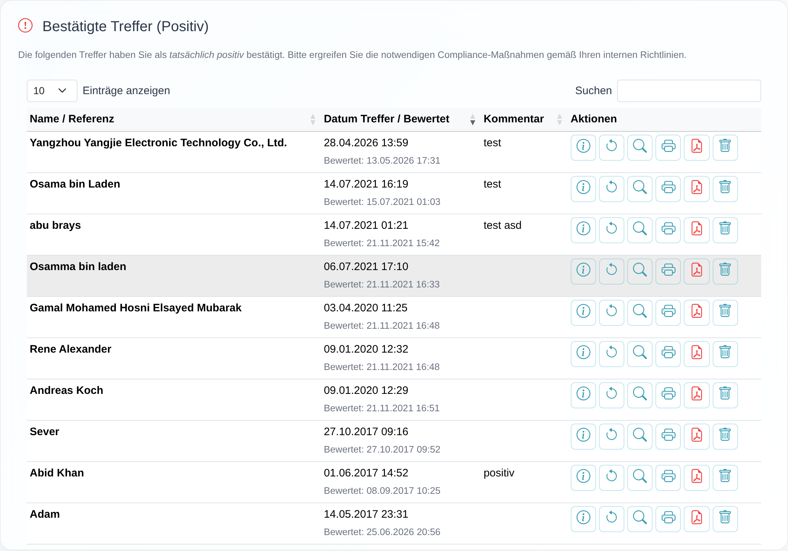The height and width of the screenshot is (551, 788).
Task: Open magnifier for Abid Khan row
Action: pyautogui.click(x=640, y=478)
